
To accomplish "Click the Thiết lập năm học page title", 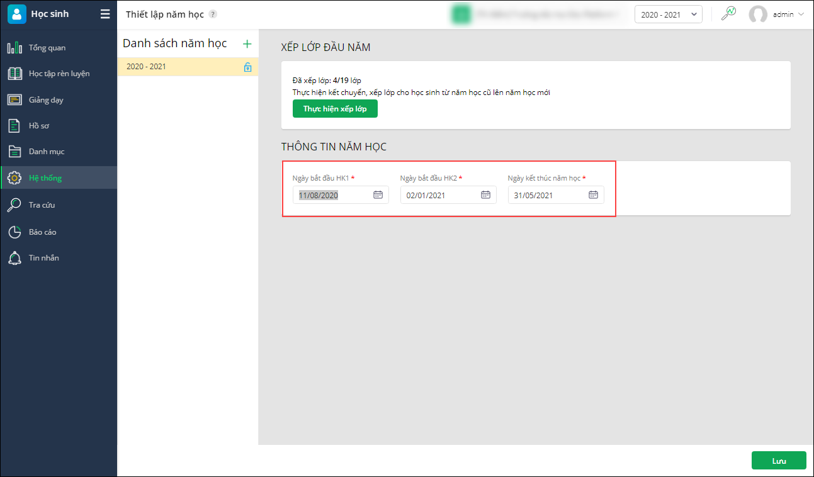I will tap(165, 14).
